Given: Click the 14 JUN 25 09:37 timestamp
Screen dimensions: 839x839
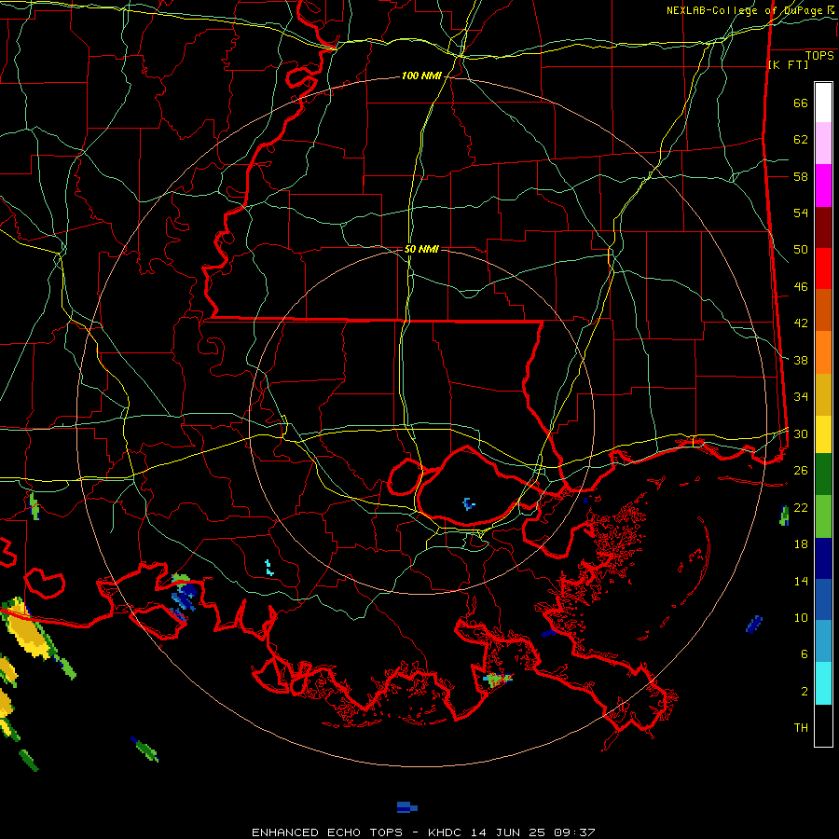Looking at the screenshot, I should (533, 832).
